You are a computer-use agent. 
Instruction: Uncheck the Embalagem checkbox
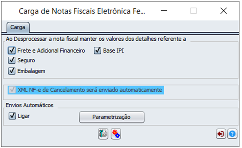click(x=12, y=71)
